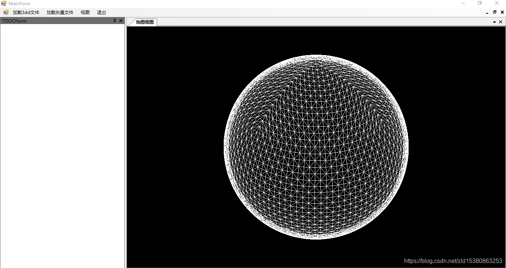Click the MDI child icon in menu bar
Screen dimensions: 506x268
click(x=6, y=12)
